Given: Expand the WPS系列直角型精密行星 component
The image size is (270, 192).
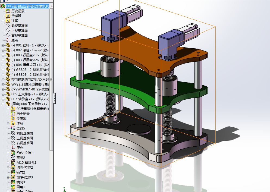Looking at the screenshot, I should click(3, 84).
